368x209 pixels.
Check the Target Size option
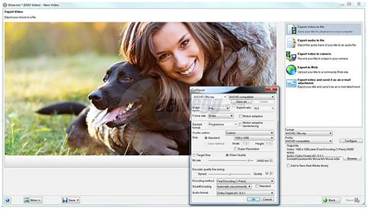point(194,155)
